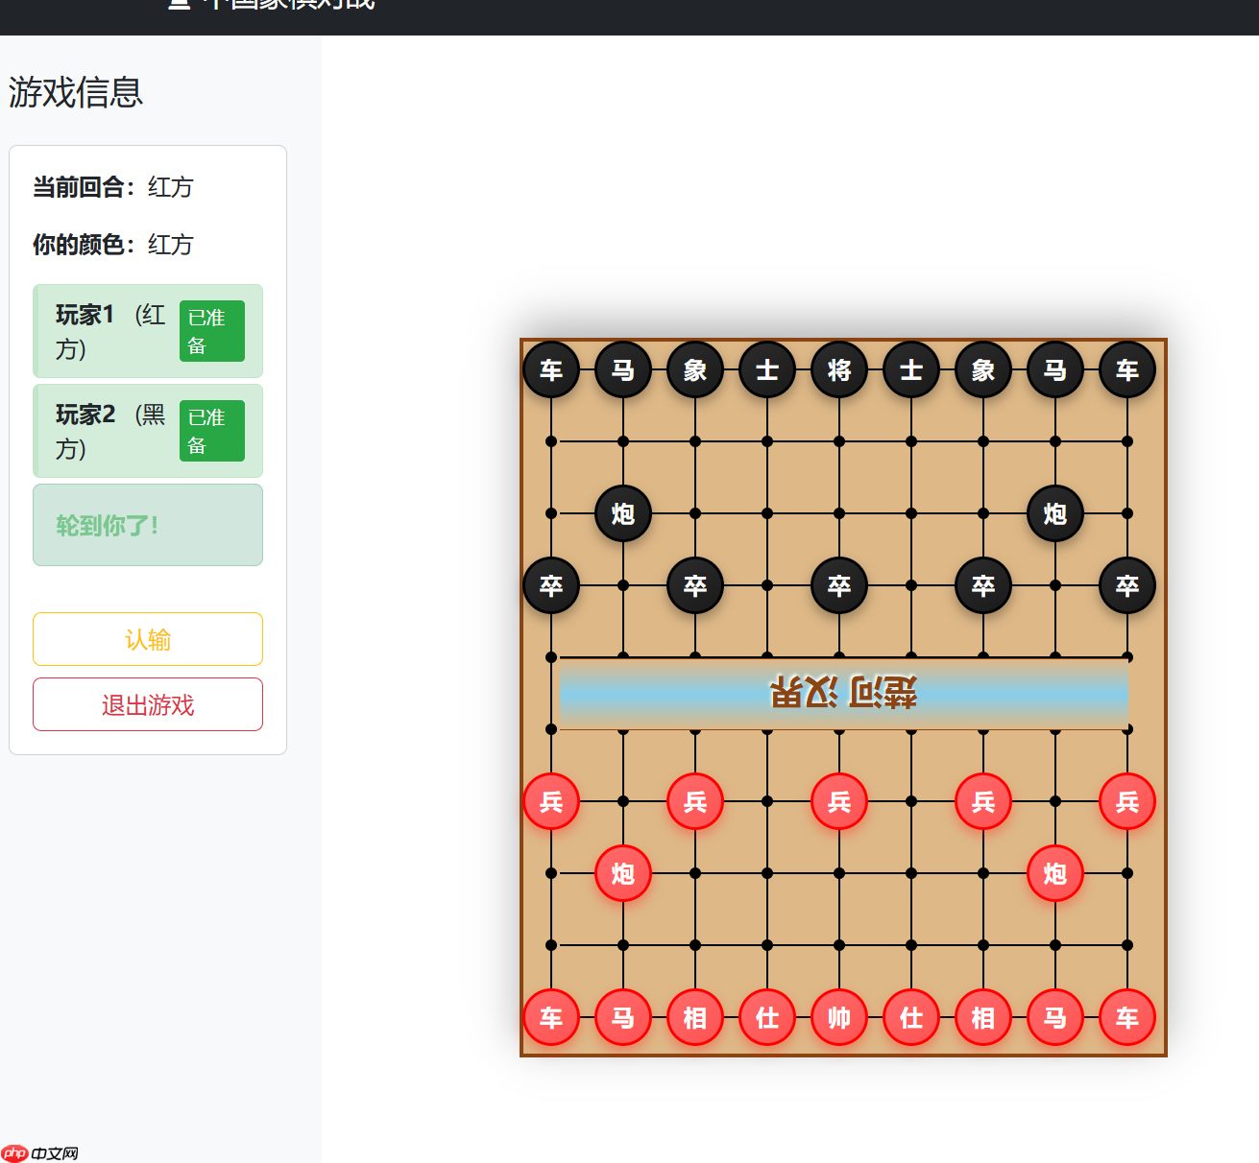Select the black general 将 piece
This screenshot has height=1163, width=1259.
click(x=838, y=369)
